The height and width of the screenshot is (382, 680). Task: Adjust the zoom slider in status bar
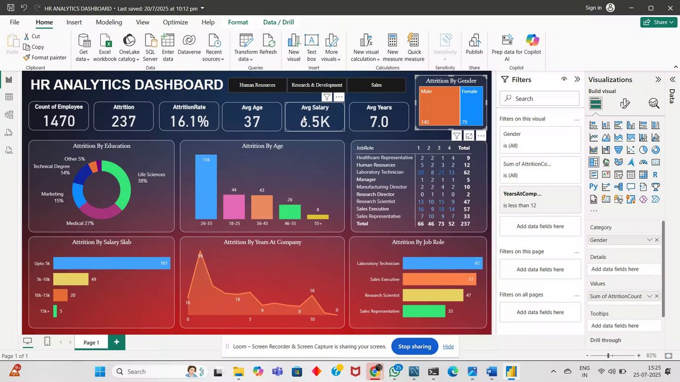point(608,355)
